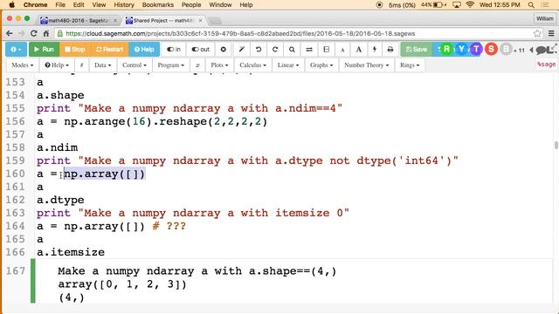Expand the Plots dropdown
The width and height of the screenshot is (559, 314).
(x=219, y=65)
